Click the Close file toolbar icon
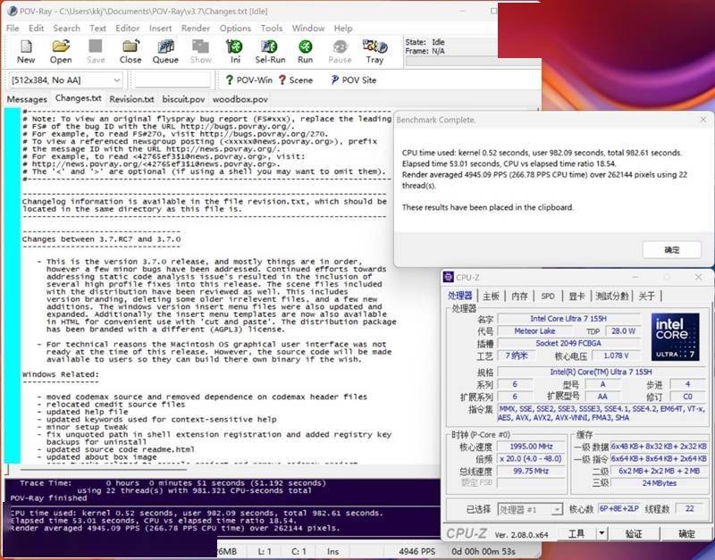 [x=130, y=46]
